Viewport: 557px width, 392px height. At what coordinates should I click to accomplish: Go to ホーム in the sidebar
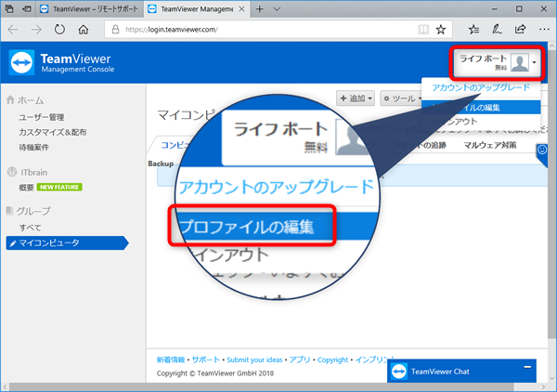(x=31, y=100)
